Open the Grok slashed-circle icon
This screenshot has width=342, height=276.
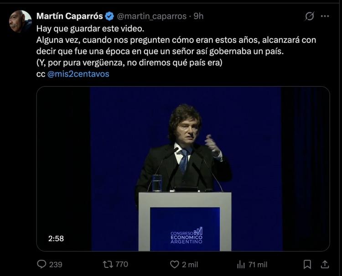click(x=310, y=16)
